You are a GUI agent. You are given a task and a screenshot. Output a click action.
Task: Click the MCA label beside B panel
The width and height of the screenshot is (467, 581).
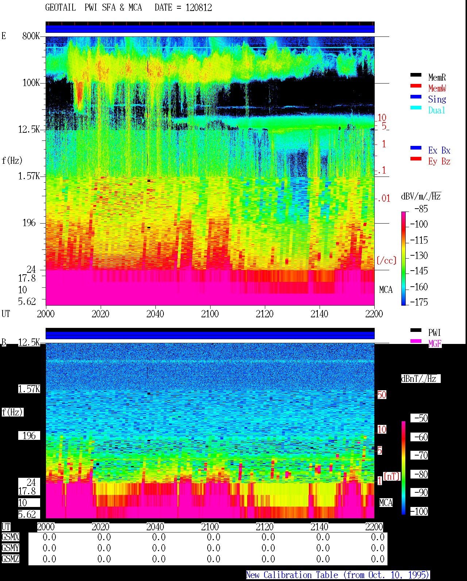click(386, 503)
